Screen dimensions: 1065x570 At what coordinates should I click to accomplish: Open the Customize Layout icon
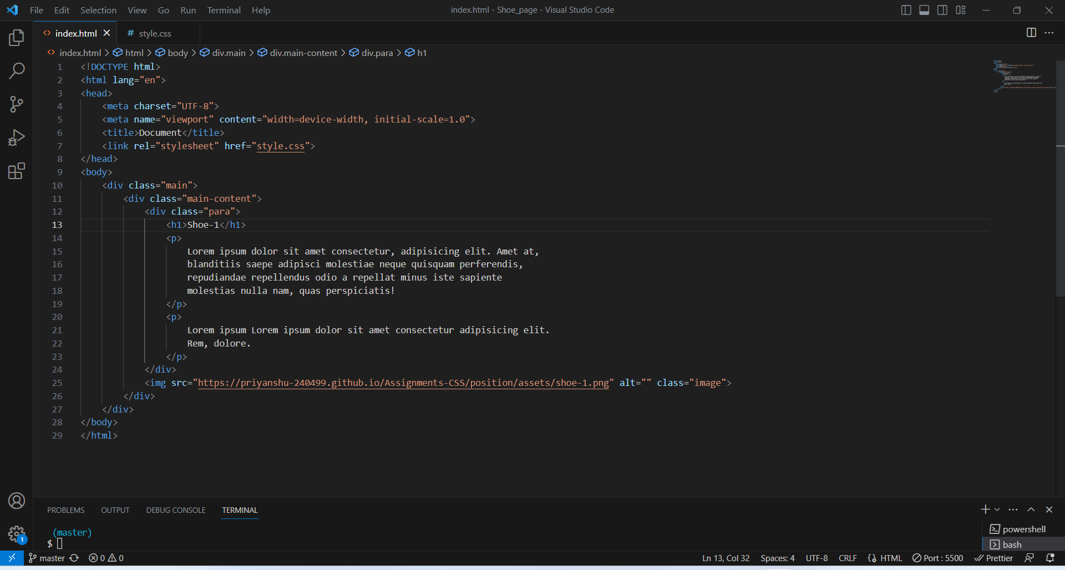pyautogui.click(x=961, y=10)
